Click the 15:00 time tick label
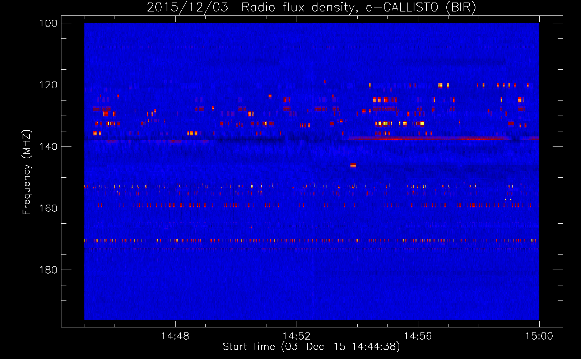Viewport: 581px width, 359px height. pyautogui.click(x=539, y=336)
